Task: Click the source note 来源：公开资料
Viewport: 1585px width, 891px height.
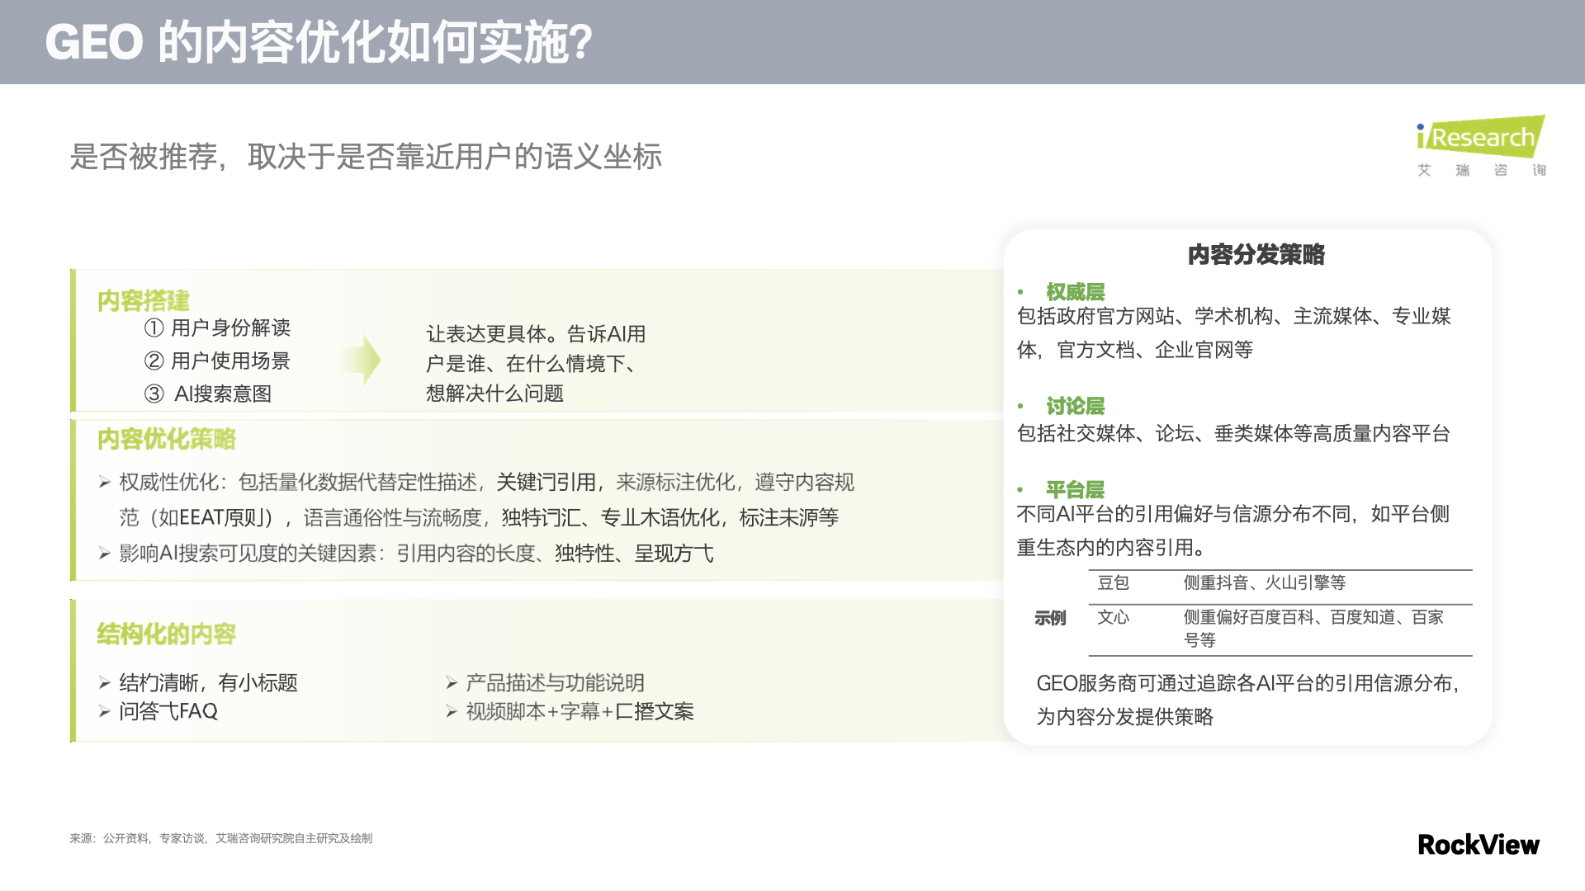Action: [220, 838]
